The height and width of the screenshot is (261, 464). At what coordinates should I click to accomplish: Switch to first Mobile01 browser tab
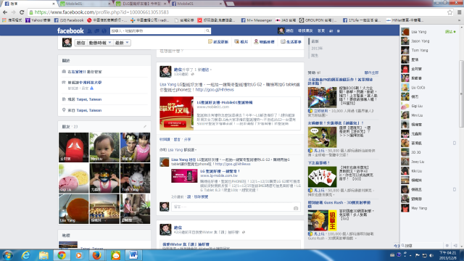86,4
